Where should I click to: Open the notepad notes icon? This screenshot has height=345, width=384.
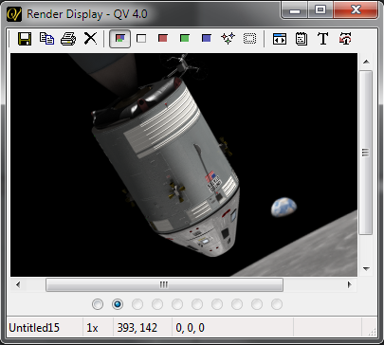[x=302, y=39]
